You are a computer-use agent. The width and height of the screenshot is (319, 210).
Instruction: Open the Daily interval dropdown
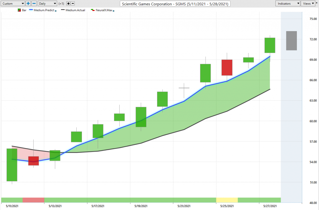(x=47, y=3)
